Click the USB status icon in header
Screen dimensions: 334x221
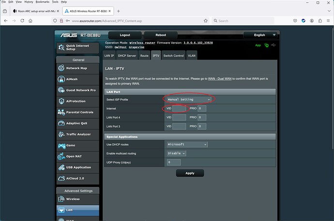pos(273,45)
